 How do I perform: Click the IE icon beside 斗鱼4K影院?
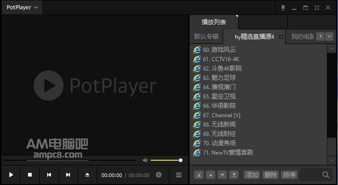point(197,68)
